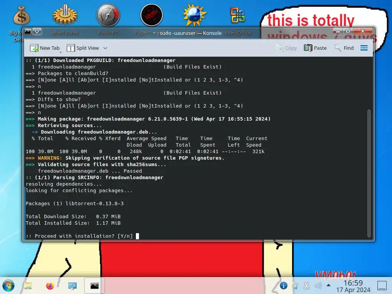Open the golden gear desktop icon

coord(65,15)
